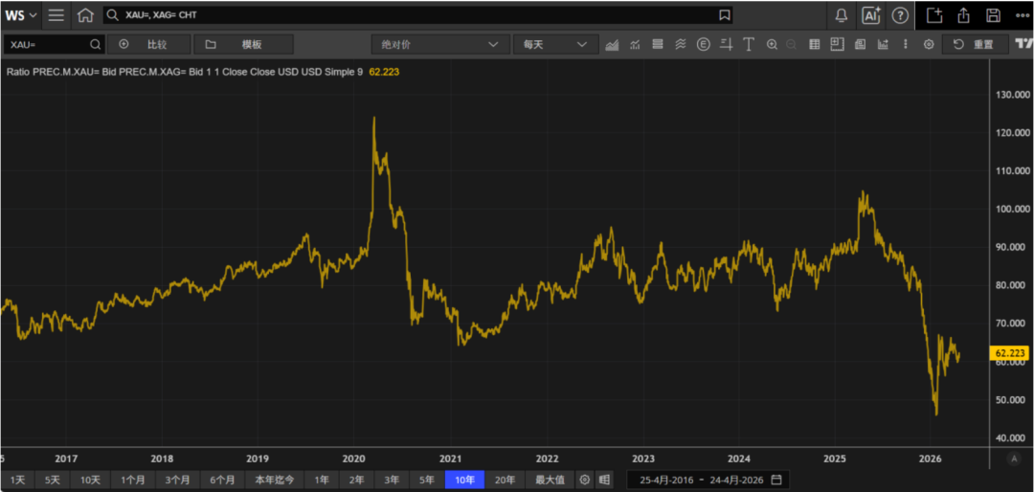The height and width of the screenshot is (492, 1034).
Task: Select the 最大值 maximum range
Action: pyautogui.click(x=550, y=480)
